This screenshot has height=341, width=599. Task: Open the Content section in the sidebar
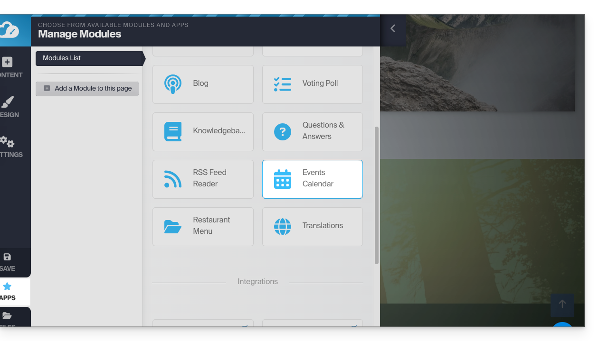point(9,67)
